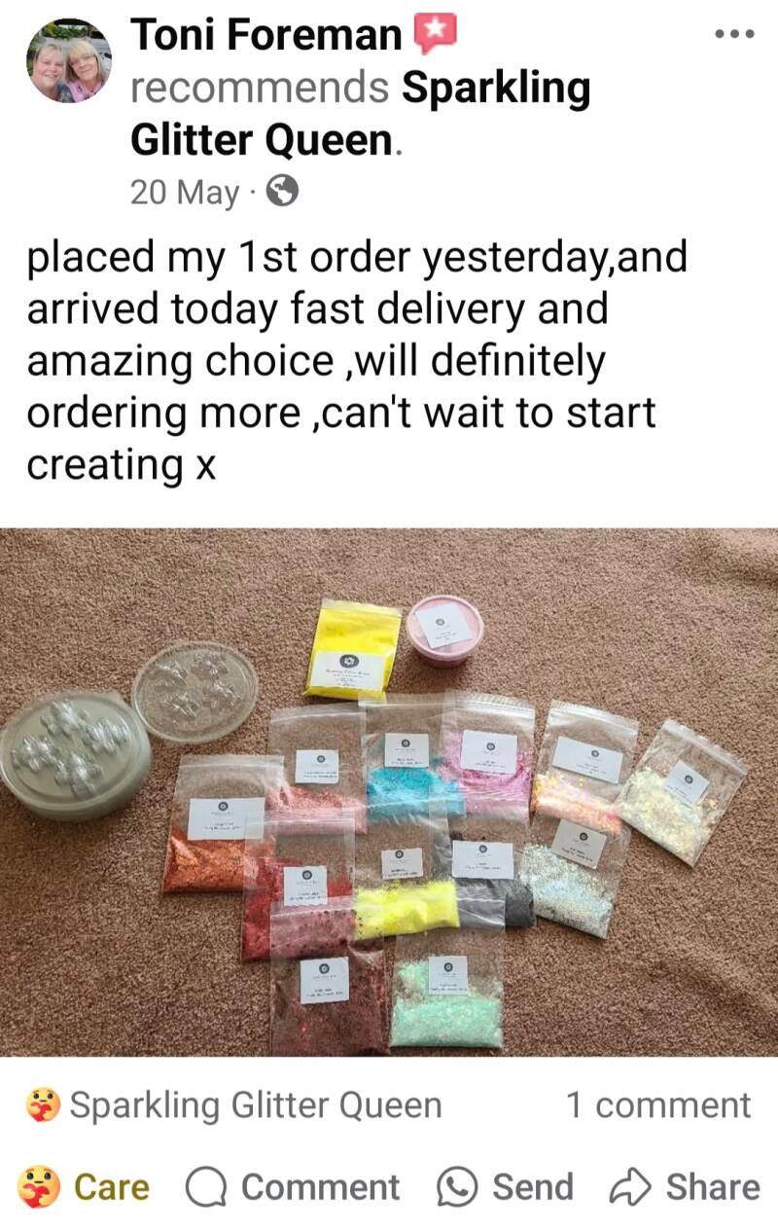Click the review text starting 'placed my 1st order'

(357, 361)
